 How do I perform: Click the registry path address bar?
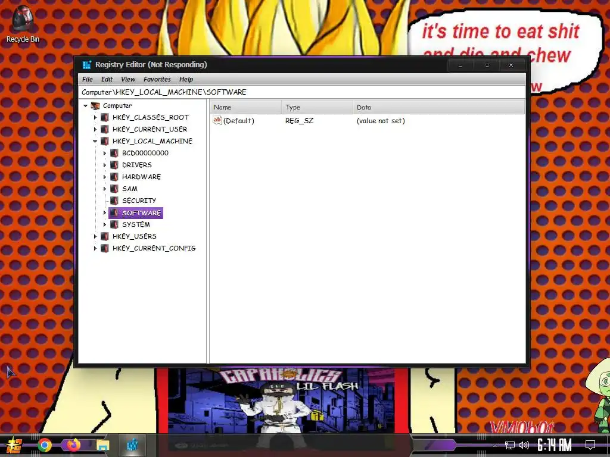tap(302, 92)
